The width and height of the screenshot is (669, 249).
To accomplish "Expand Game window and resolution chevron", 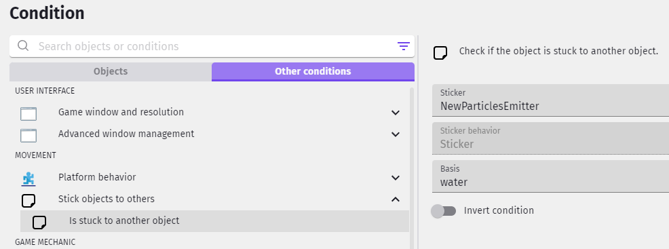I will (396, 113).
